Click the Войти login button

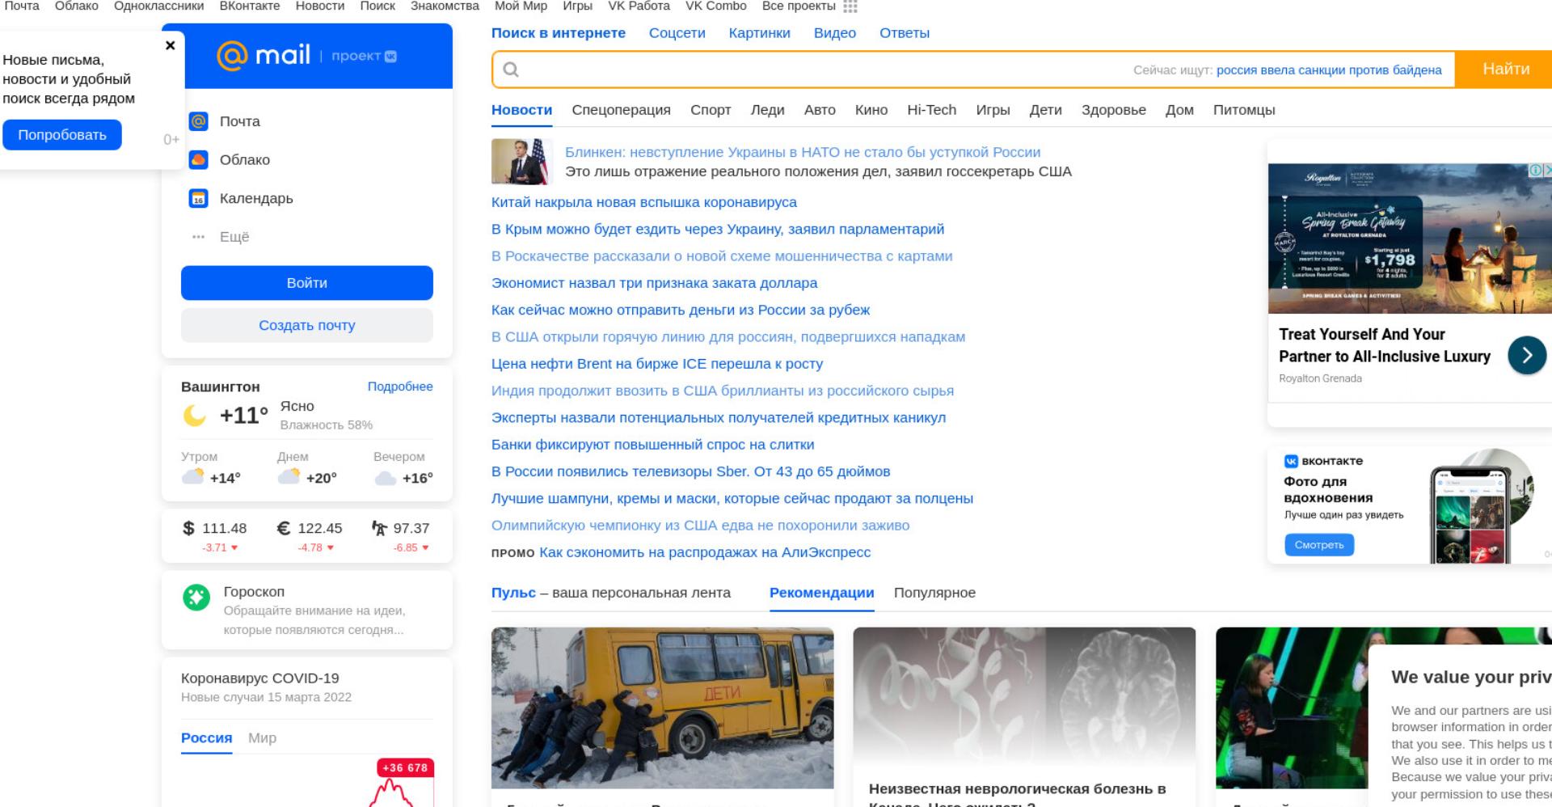click(307, 283)
